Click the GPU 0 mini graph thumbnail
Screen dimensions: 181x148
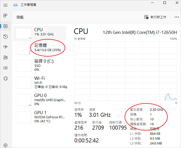click(x=23, y=100)
